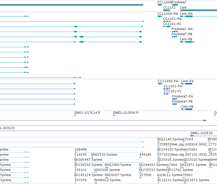This screenshot has height=184, width=217.
Task: Select the EN02530.5prime EST label
Action: tap(104, 155)
